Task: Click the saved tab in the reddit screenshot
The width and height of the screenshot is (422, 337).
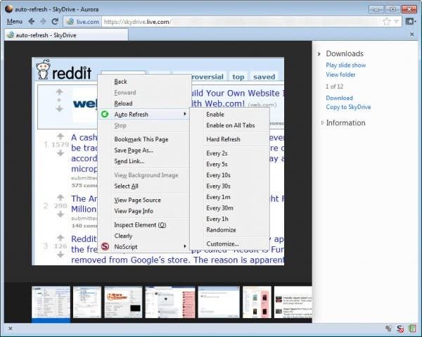Action: click(264, 77)
